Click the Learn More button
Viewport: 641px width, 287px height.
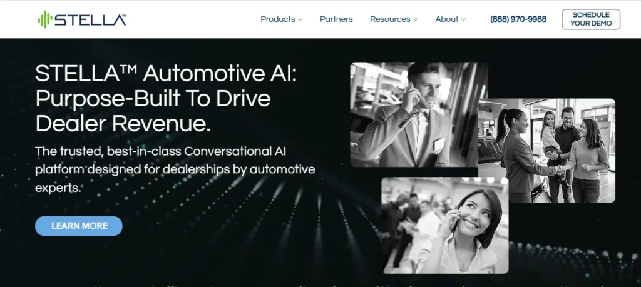78,226
